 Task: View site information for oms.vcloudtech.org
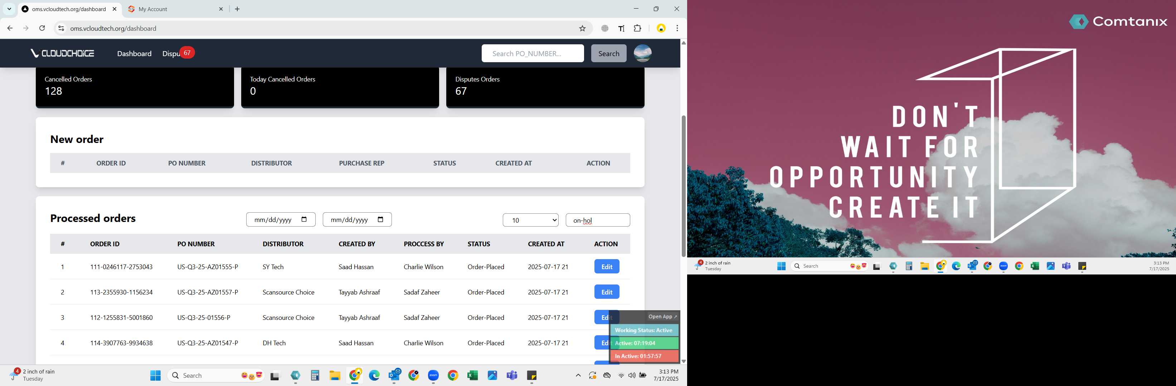pos(61,28)
